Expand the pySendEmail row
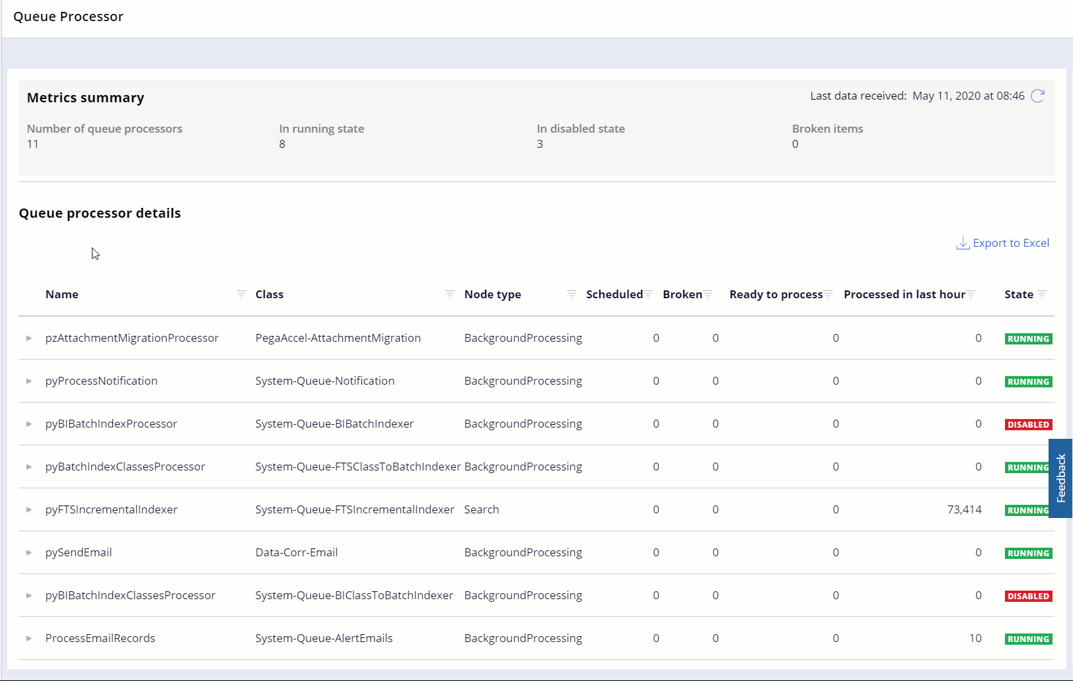This screenshot has height=681, width=1073. [29, 552]
